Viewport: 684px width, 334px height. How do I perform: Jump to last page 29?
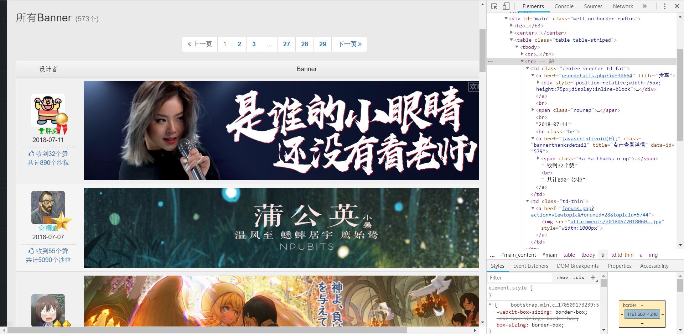pos(323,44)
